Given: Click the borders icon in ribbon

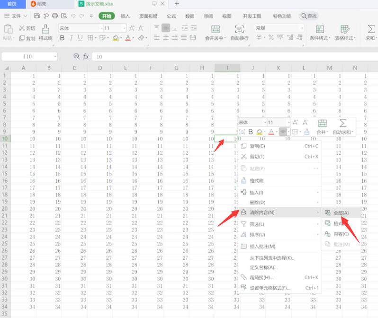Looking at the screenshot, I should pyautogui.click(x=90, y=38).
